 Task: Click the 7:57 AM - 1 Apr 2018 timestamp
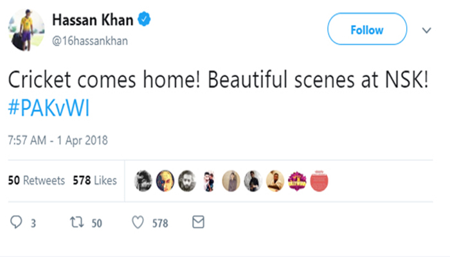(x=57, y=140)
